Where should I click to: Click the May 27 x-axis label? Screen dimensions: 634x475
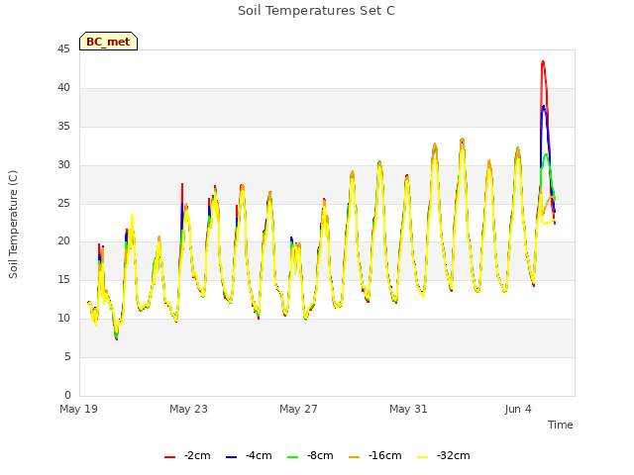click(x=298, y=409)
